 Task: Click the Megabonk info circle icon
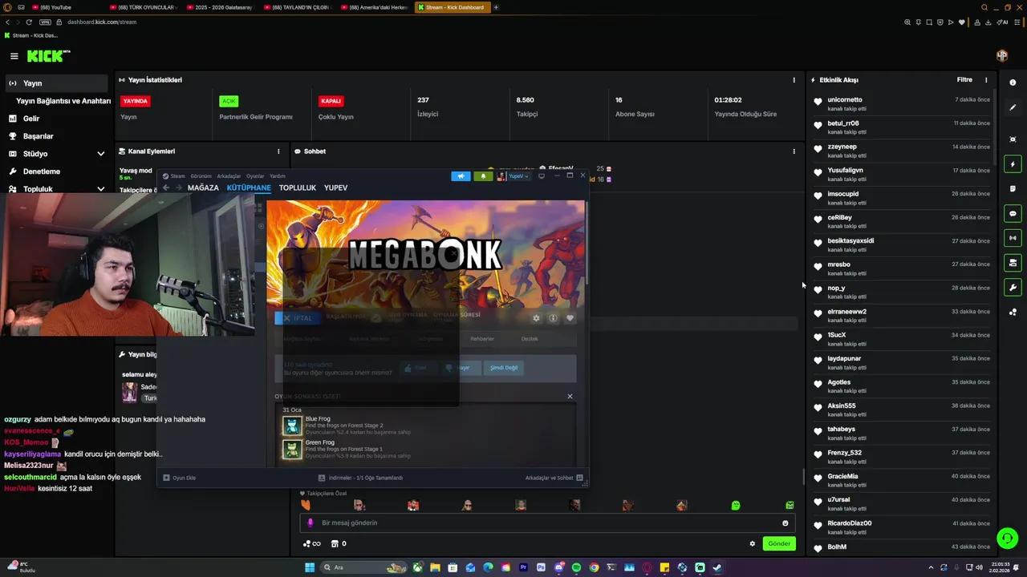pyautogui.click(x=553, y=318)
